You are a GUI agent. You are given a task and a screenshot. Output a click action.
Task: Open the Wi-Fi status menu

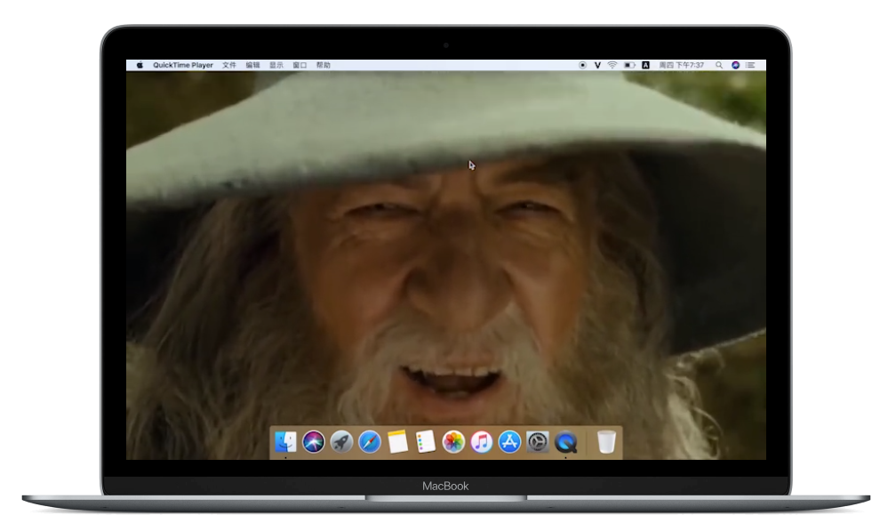pos(612,65)
